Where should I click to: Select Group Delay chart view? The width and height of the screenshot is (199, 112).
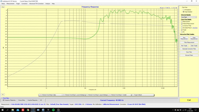point(18,100)
